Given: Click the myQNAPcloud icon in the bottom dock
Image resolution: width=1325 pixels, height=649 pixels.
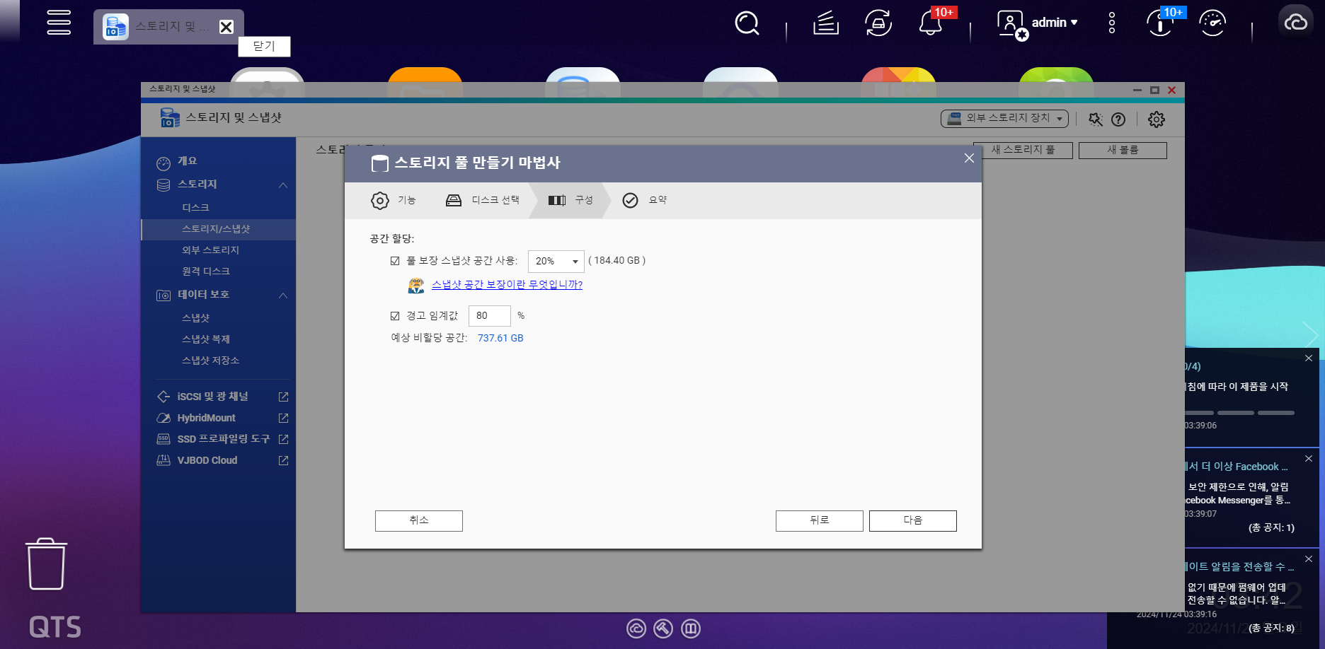Looking at the screenshot, I should click(x=636, y=628).
